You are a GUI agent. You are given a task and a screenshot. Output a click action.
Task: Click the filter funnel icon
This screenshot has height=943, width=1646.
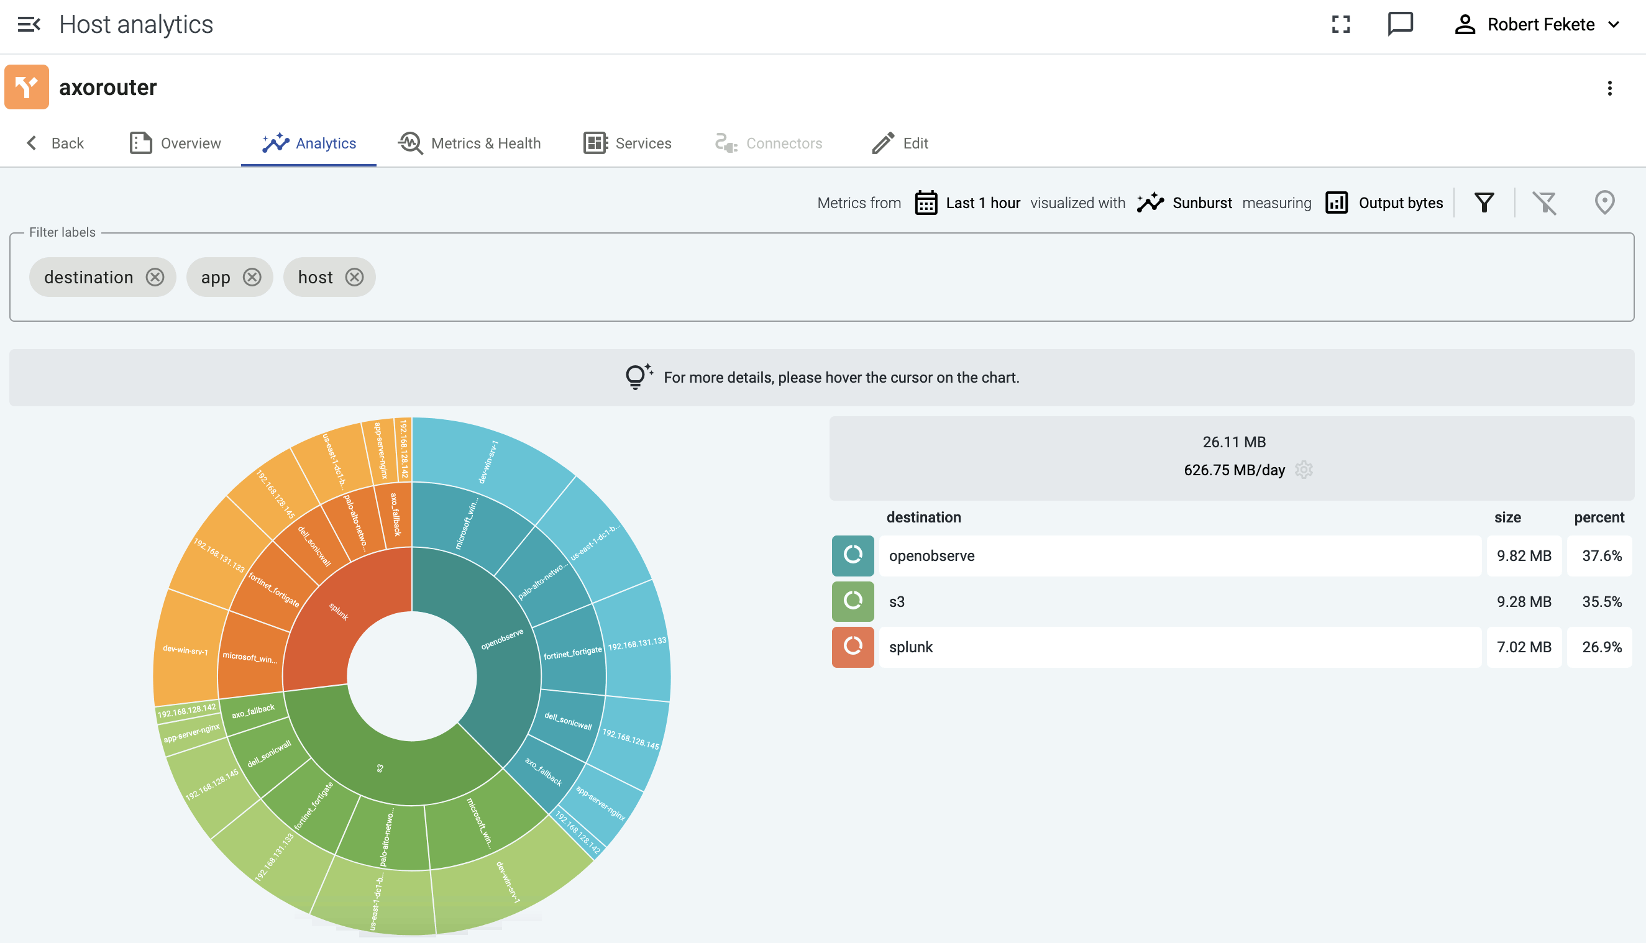pyautogui.click(x=1484, y=203)
